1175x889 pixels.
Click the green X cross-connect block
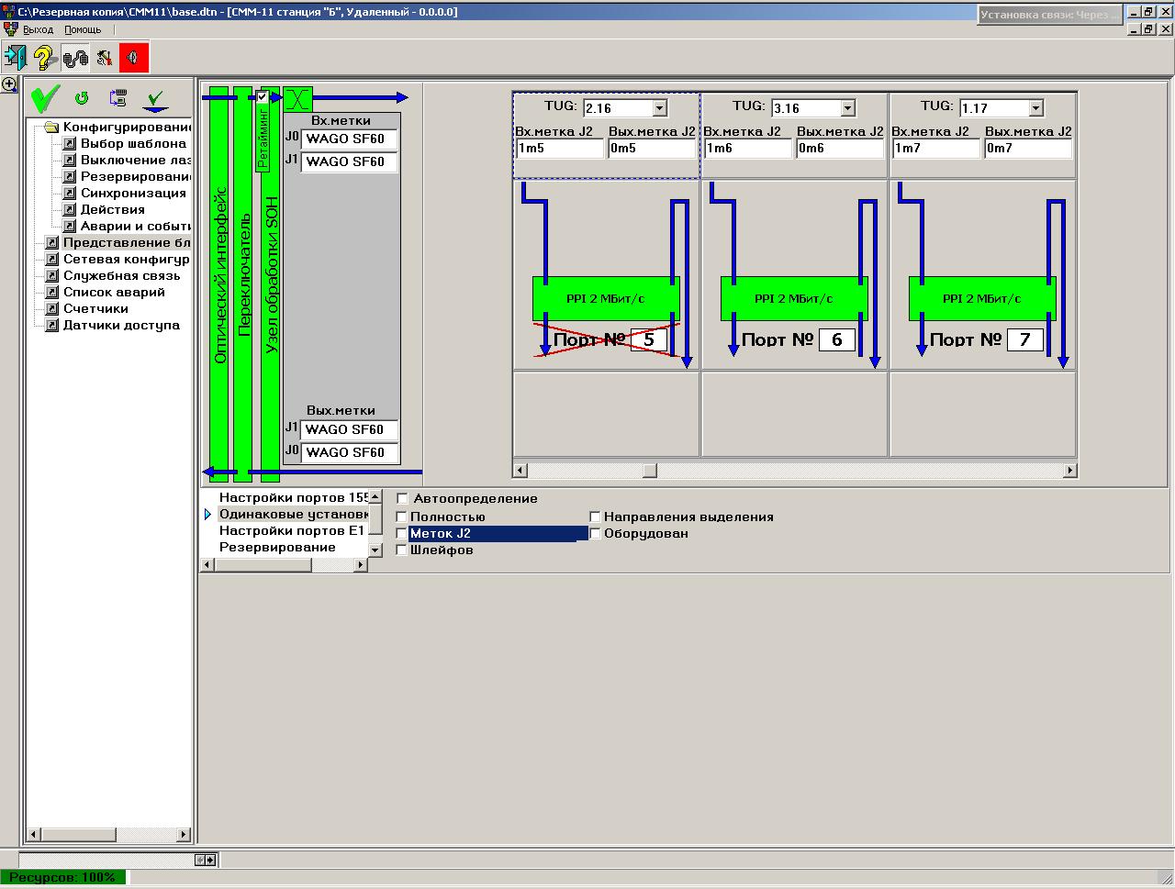297,98
